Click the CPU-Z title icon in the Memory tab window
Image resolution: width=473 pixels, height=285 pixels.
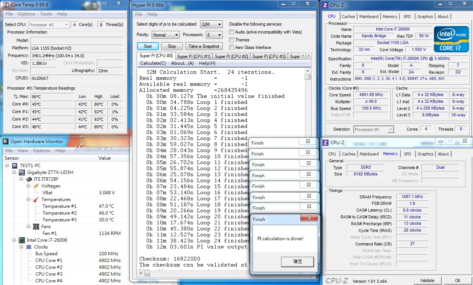325,142
